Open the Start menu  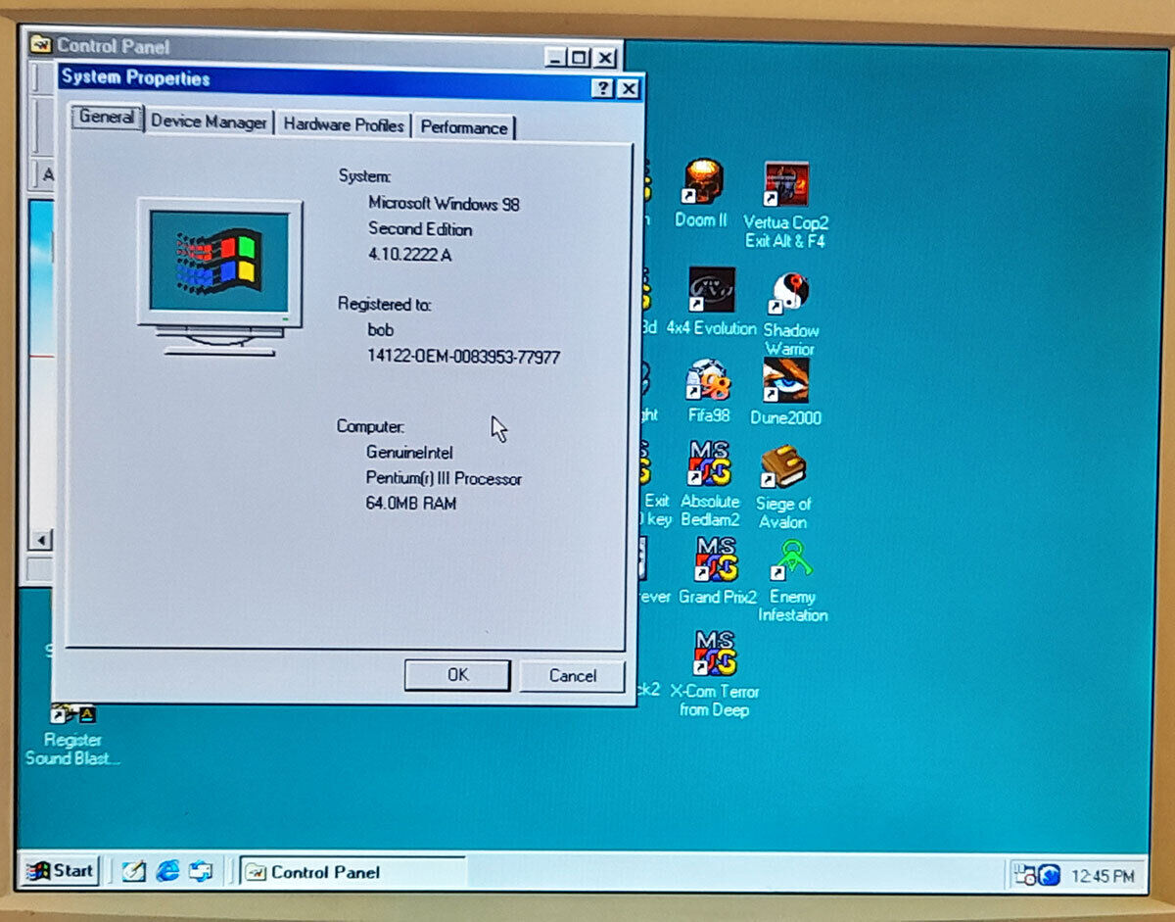pos(61,870)
